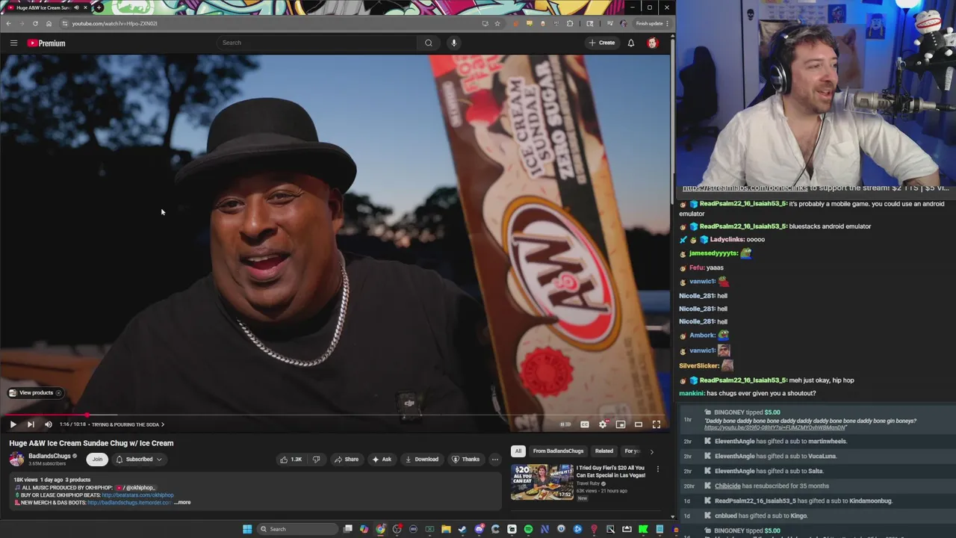The width and height of the screenshot is (956, 538).
Task: Start voice search with microphone icon
Action: (453, 43)
